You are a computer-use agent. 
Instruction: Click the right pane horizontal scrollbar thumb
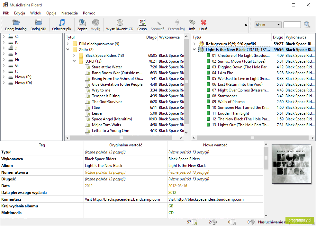pos(253,138)
